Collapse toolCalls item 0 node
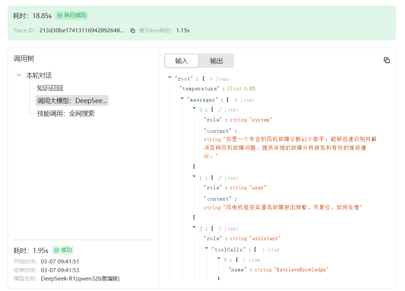The image size is (405, 291). point(219,258)
